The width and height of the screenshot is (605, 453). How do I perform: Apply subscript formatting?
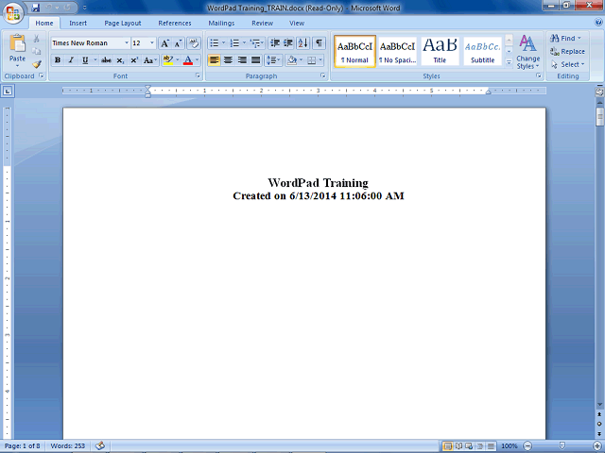[120, 60]
